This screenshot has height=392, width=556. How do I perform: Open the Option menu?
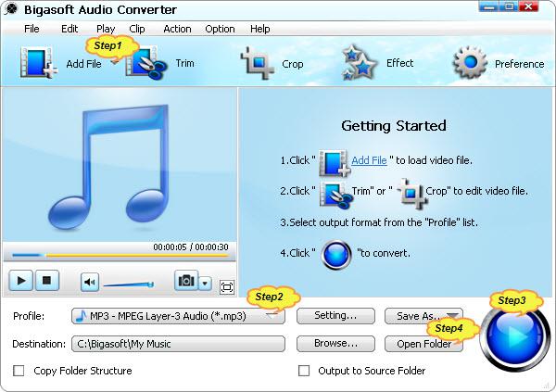pyautogui.click(x=220, y=29)
